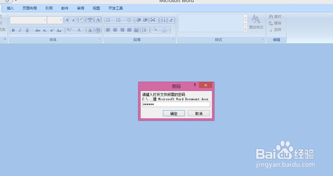The height and width of the screenshot is (176, 333).
Task: Click the text '请键入打开文件所需的密码'
Action: (164, 95)
